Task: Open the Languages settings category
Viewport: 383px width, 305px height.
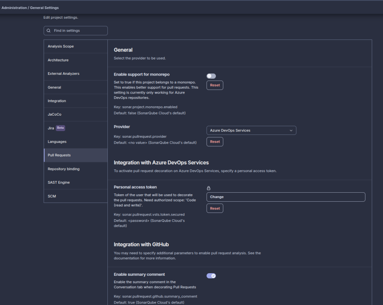Action: tap(57, 142)
